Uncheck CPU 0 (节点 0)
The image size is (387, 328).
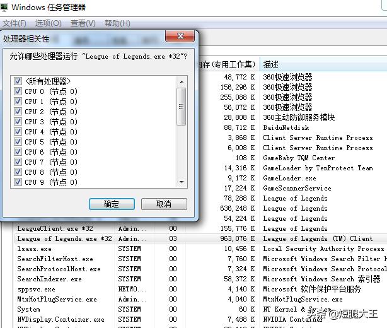(x=18, y=91)
